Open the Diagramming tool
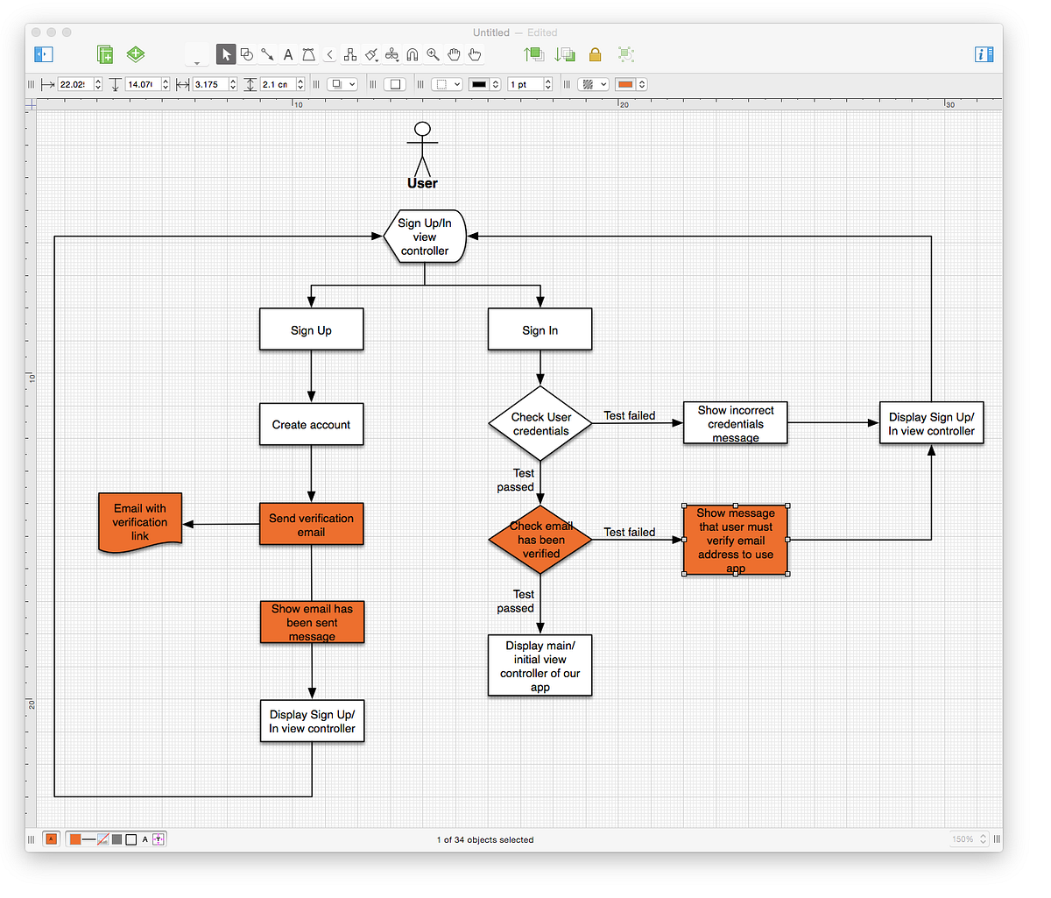Screen dimensions: 1051x898 350,54
